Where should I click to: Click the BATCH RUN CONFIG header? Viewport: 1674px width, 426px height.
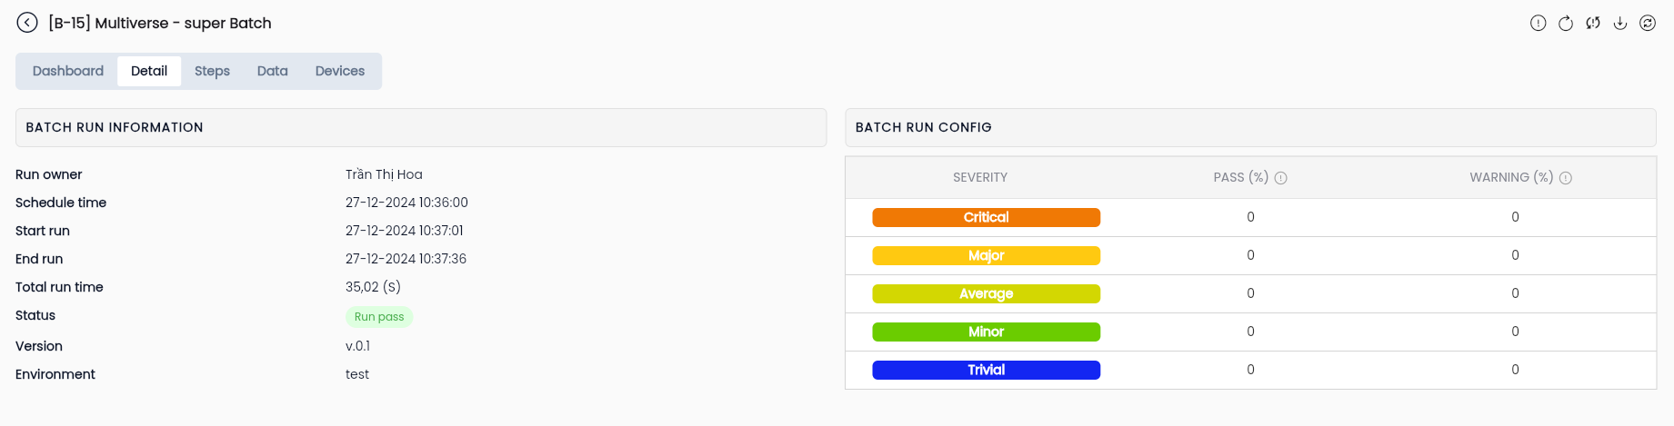(x=1250, y=127)
